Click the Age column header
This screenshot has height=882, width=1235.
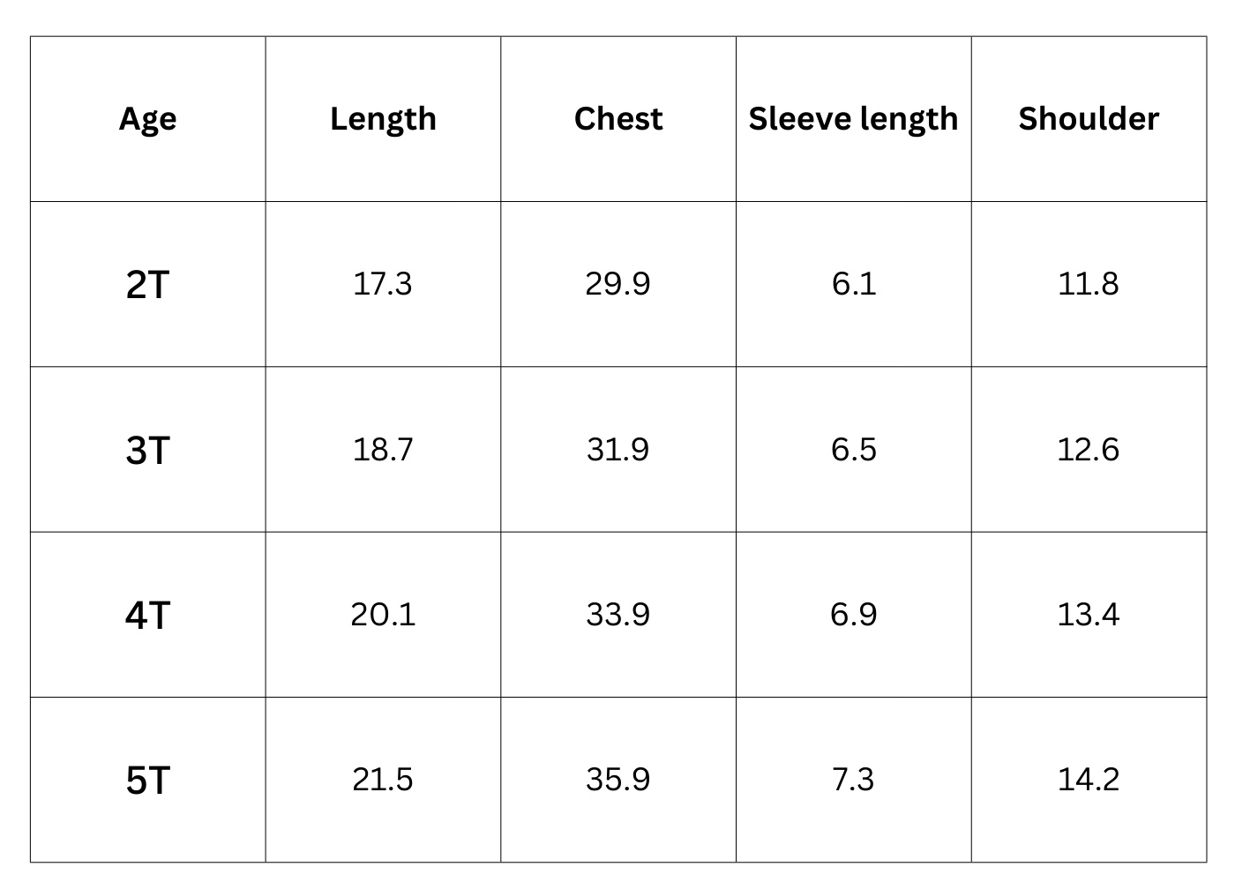[x=147, y=119]
